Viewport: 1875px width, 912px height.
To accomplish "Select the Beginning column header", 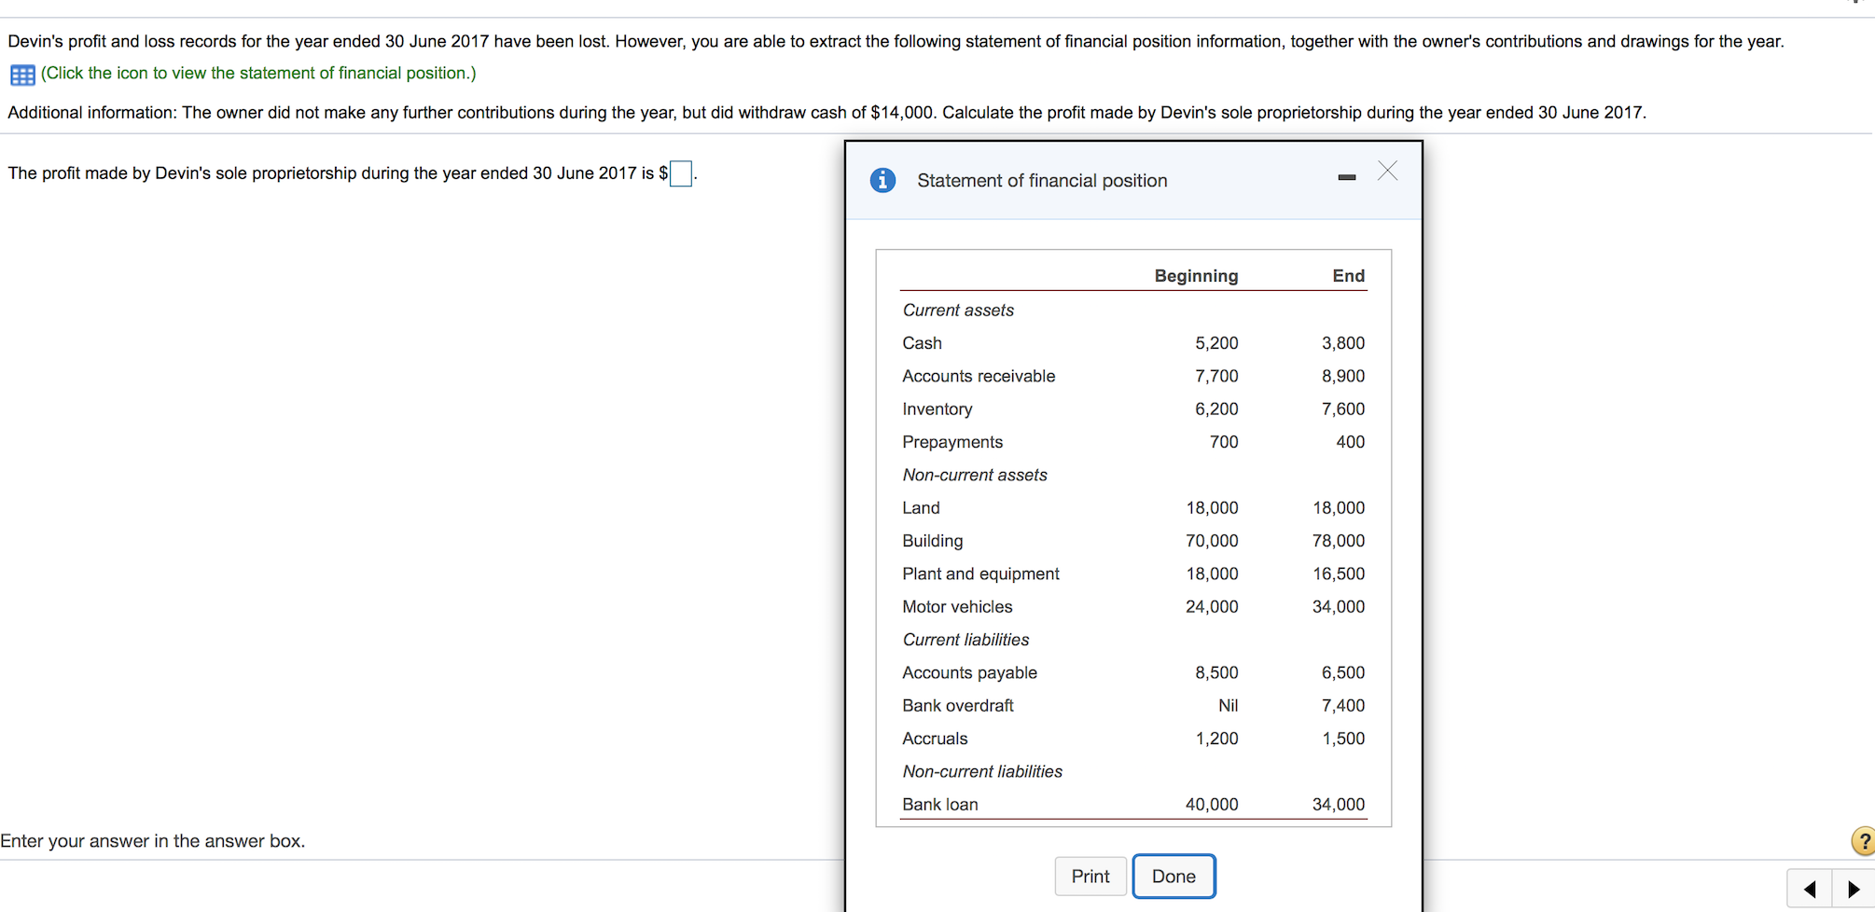I will pyautogui.click(x=1196, y=276).
